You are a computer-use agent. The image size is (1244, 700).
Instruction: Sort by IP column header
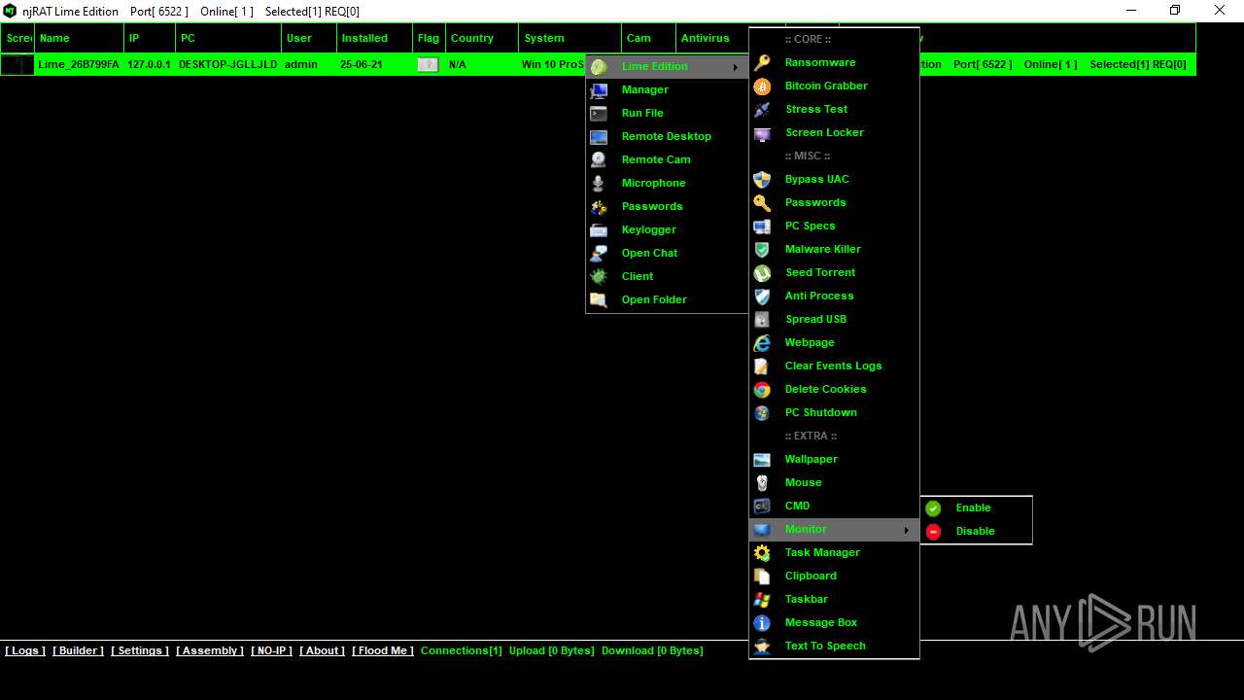tap(150, 38)
